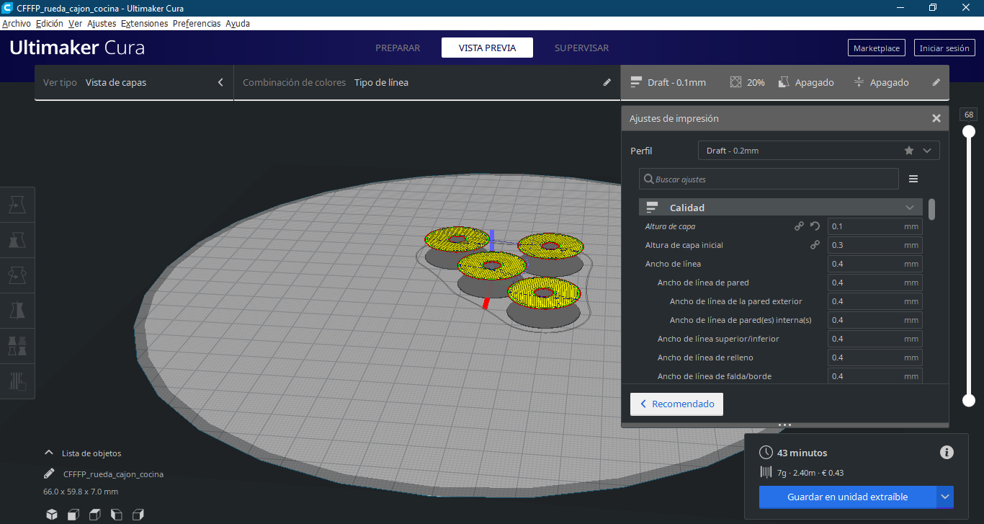Click the Iniciar sesión button
The image size is (984, 524).
(944, 48)
